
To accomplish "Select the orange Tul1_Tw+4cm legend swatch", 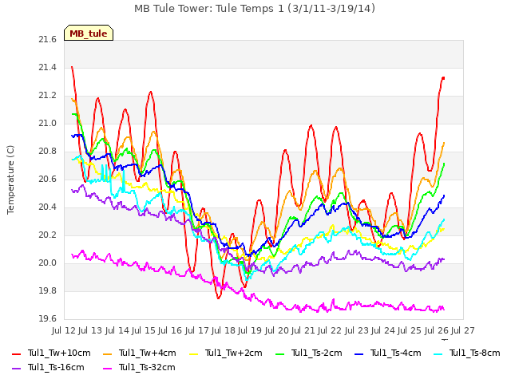I will (x=107, y=353).
